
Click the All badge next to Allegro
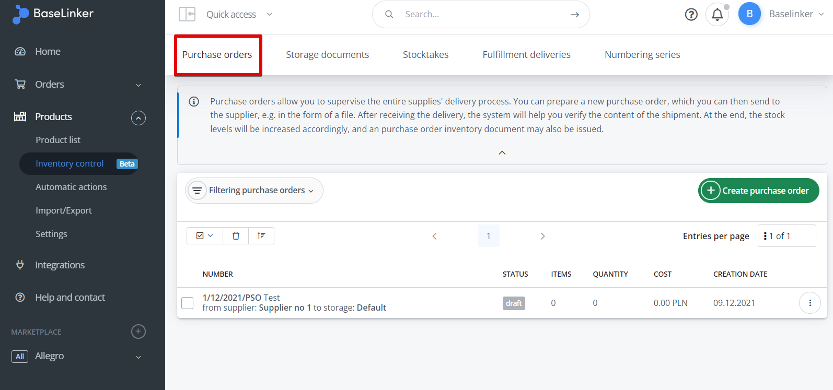(x=20, y=357)
